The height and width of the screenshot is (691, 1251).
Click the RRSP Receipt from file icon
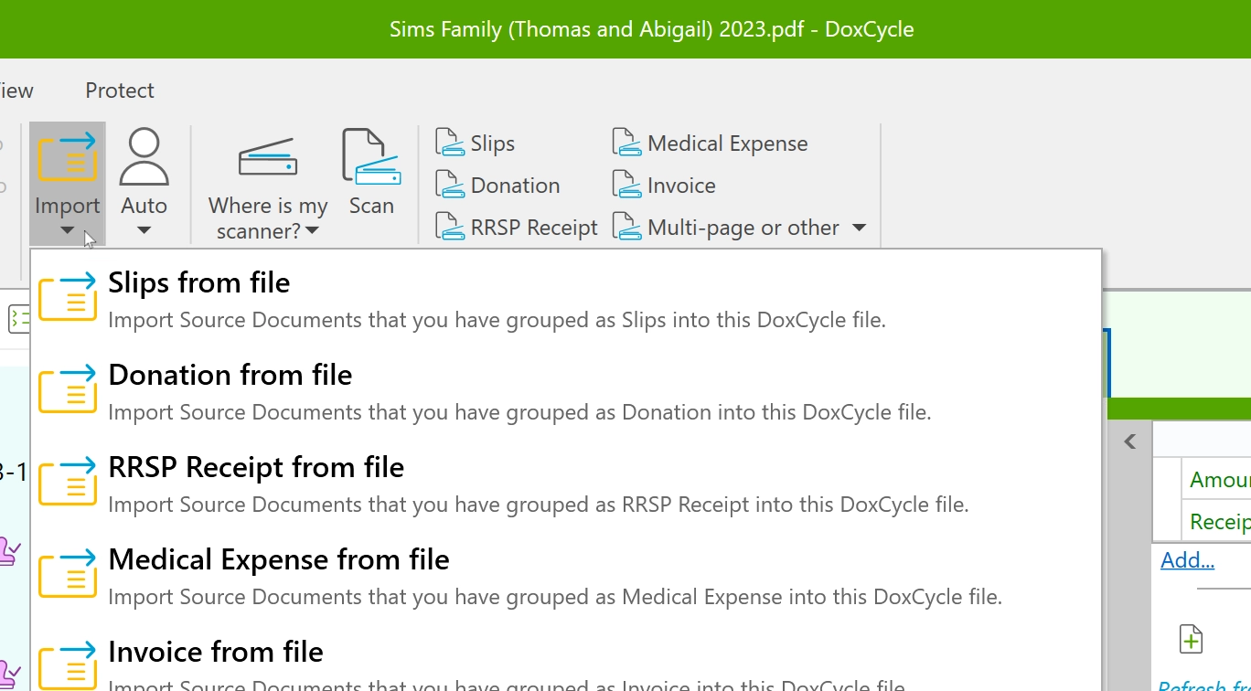click(68, 480)
